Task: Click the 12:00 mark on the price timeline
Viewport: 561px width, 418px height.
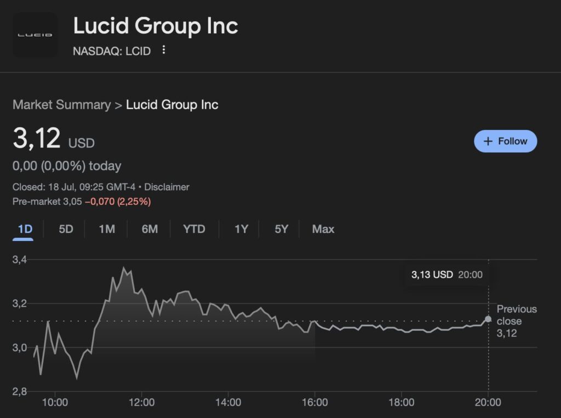Action: 143,402
